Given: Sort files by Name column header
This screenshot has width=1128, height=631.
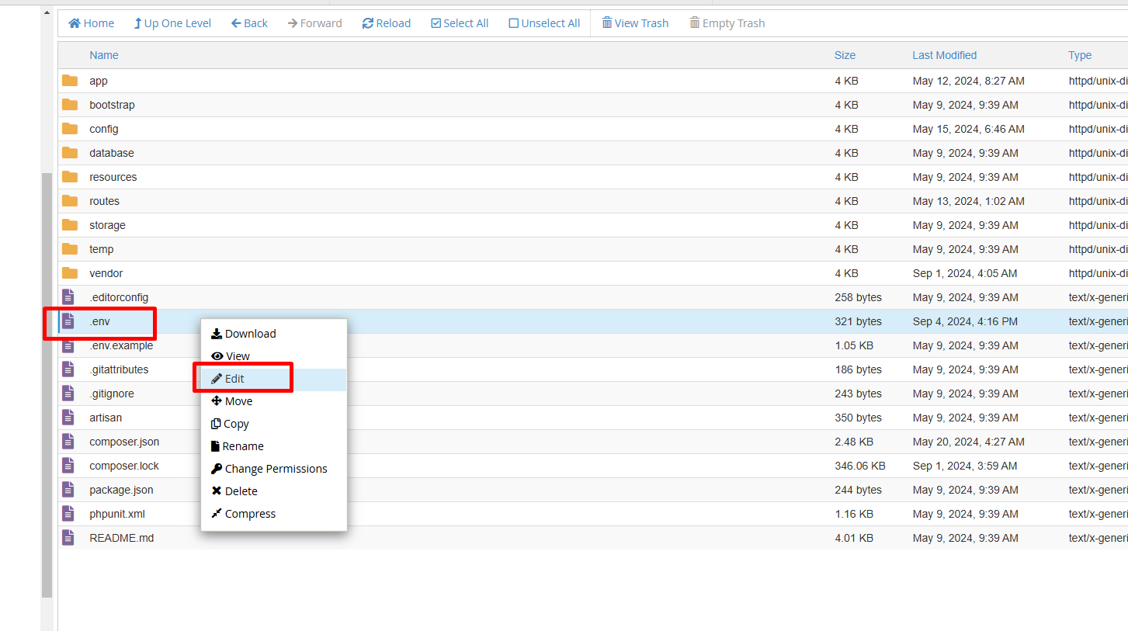Looking at the screenshot, I should pos(104,55).
